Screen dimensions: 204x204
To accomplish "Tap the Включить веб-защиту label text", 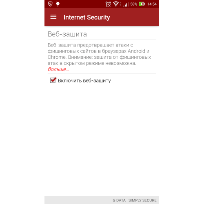I will pos(84,80).
